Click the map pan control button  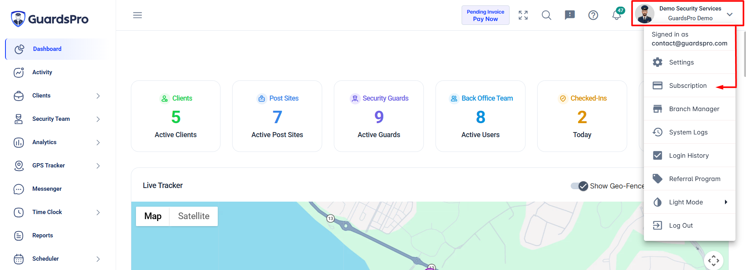(x=714, y=261)
